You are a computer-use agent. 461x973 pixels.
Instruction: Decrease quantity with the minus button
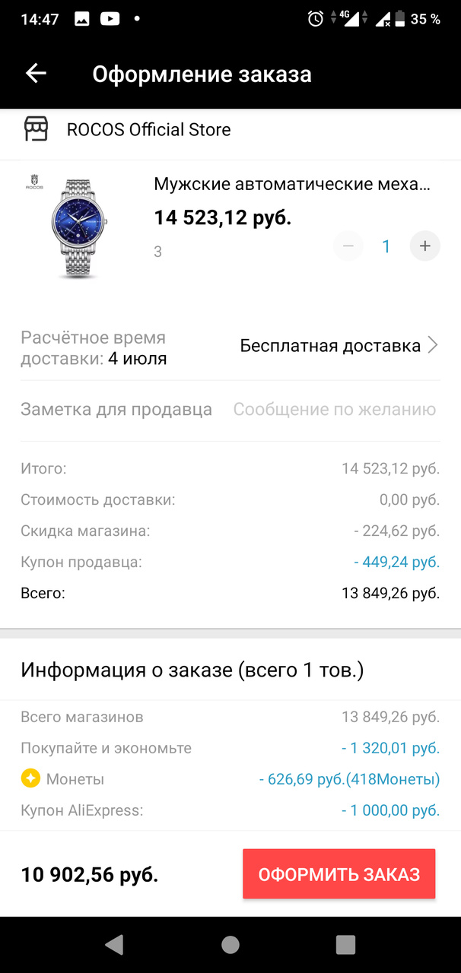point(348,246)
